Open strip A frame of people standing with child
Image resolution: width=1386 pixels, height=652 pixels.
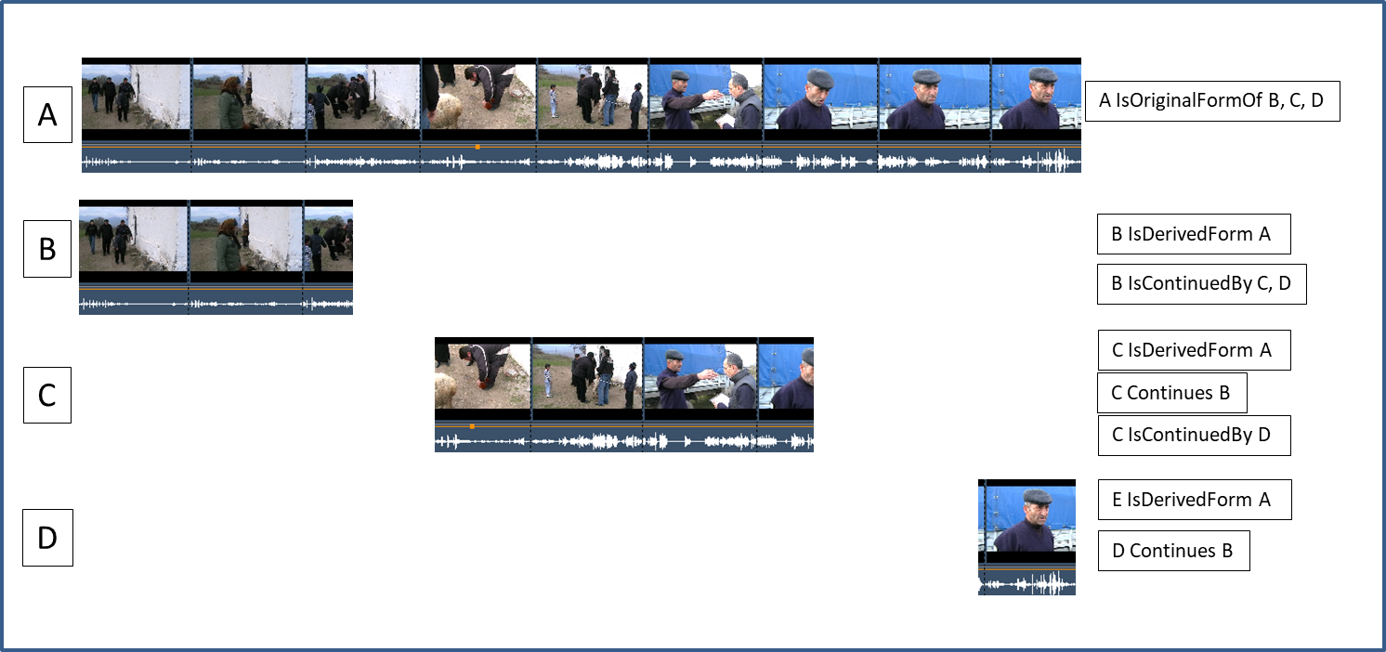(592, 98)
